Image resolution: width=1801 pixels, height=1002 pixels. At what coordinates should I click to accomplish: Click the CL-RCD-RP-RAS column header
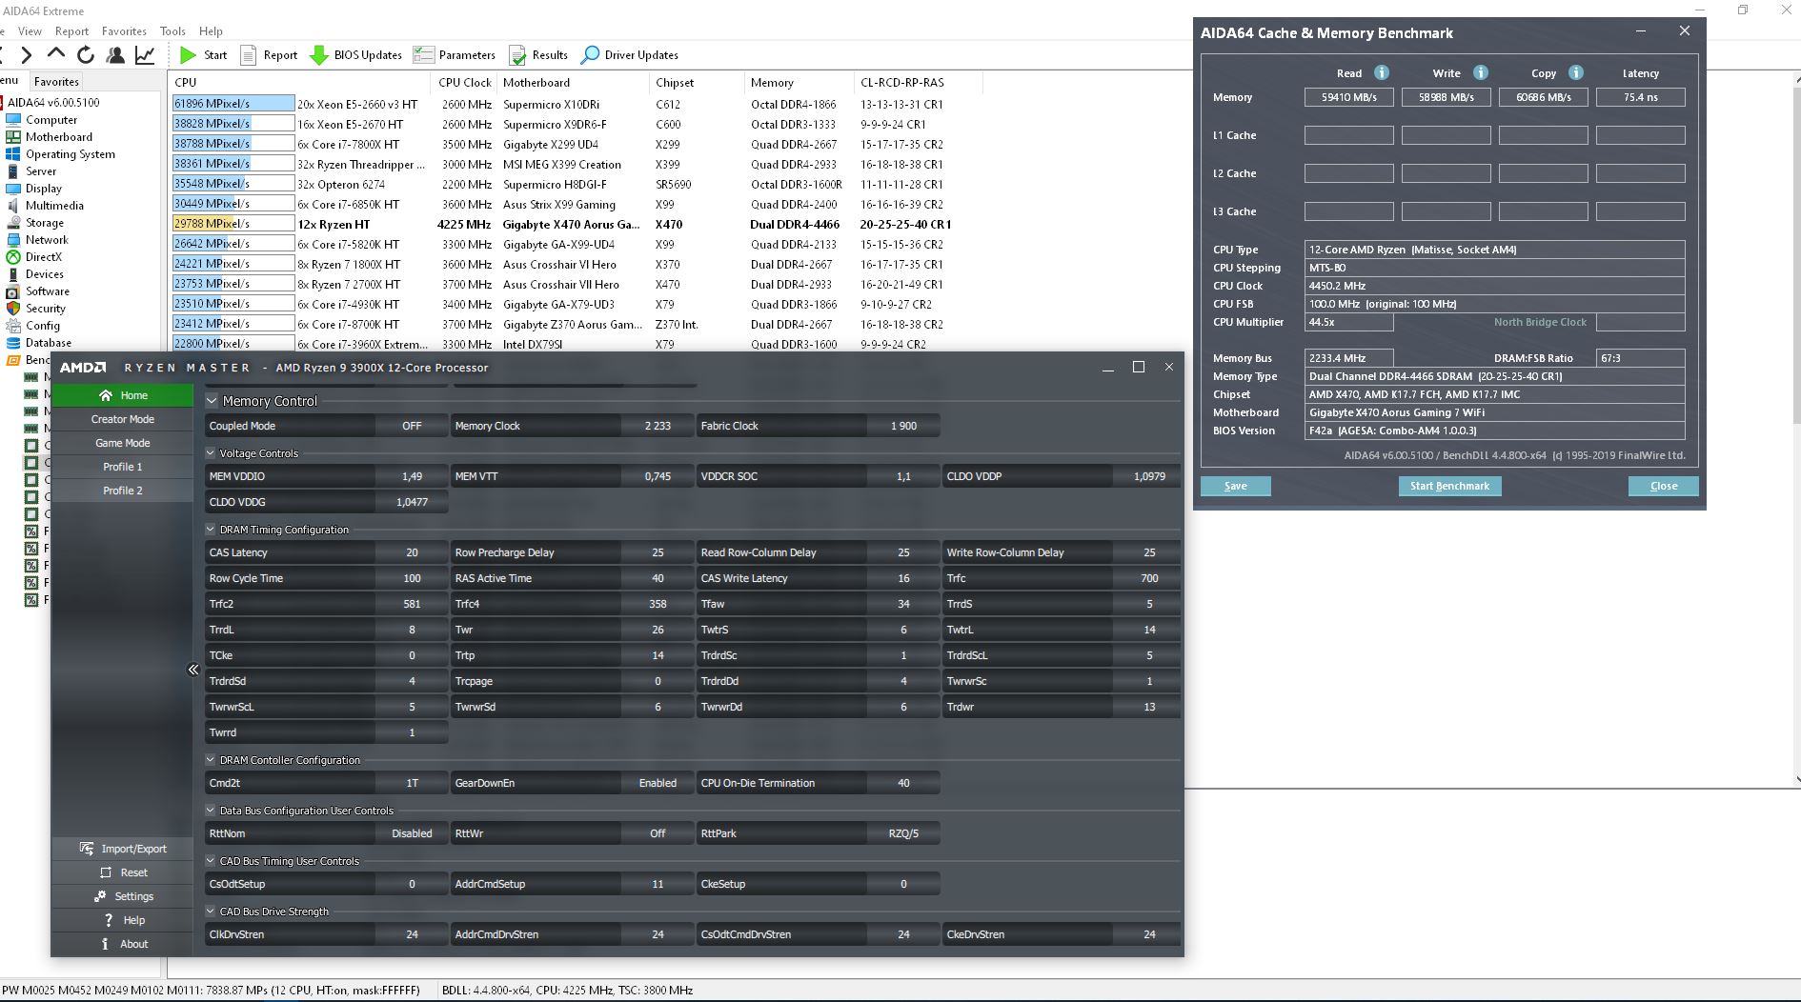point(918,83)
